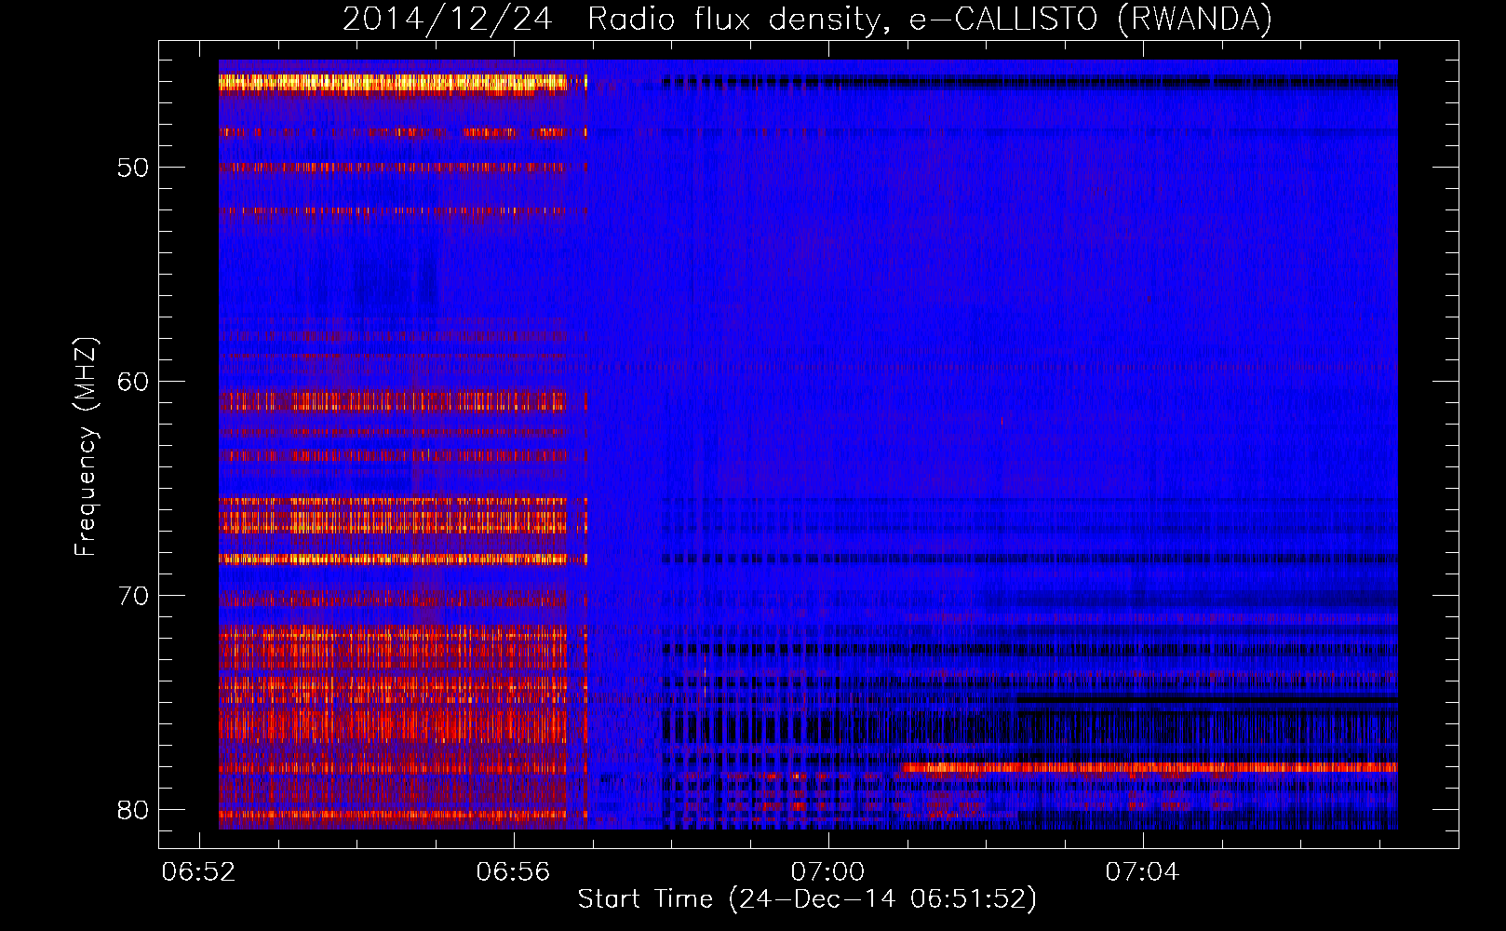Viewport: 1506px width, 931px height.
Task: Click the 07:04 time tick label
Action: tap(1143, 872)
